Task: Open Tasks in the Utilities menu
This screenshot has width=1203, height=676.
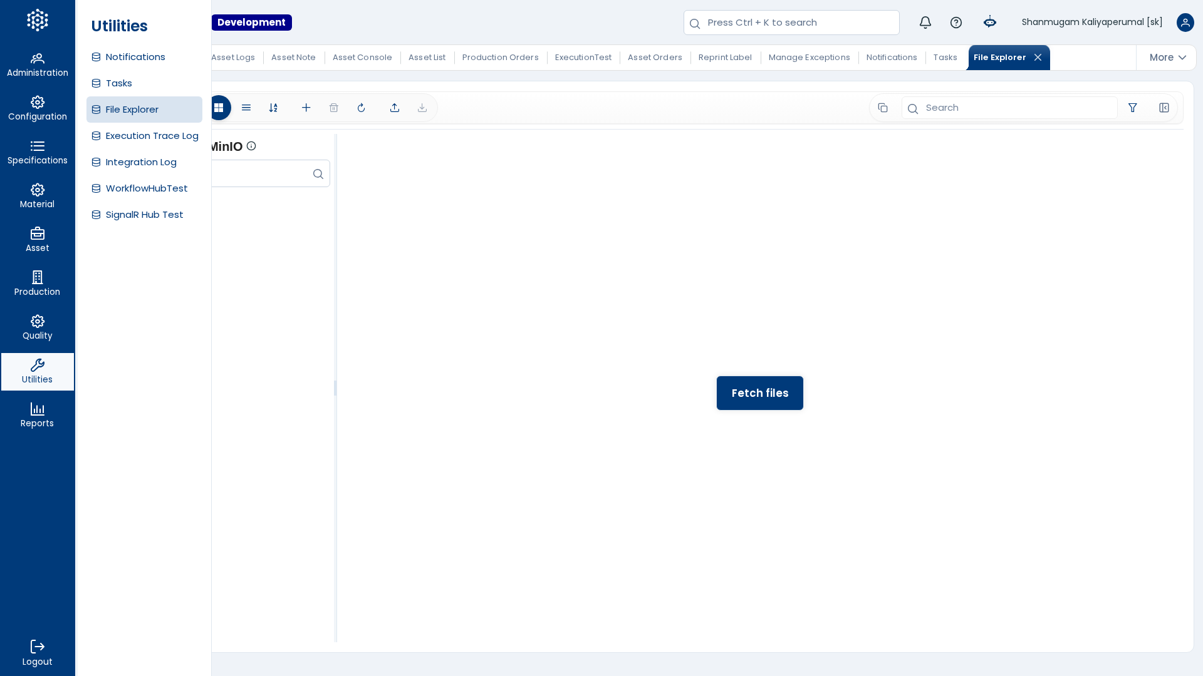Action: point(144,83)
